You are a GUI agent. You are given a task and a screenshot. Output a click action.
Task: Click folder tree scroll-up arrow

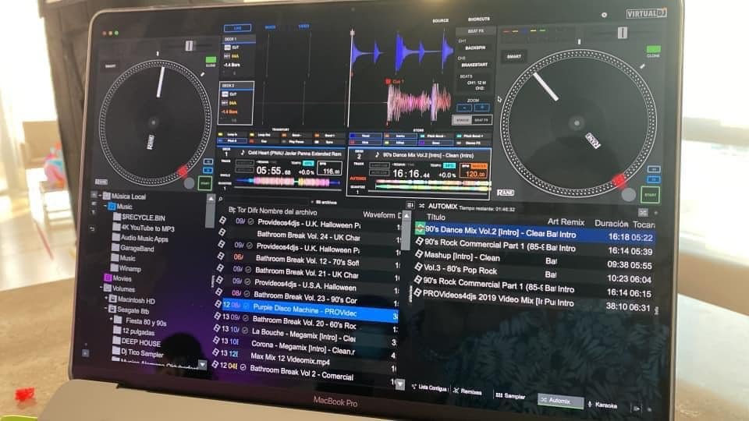point(210,198)
